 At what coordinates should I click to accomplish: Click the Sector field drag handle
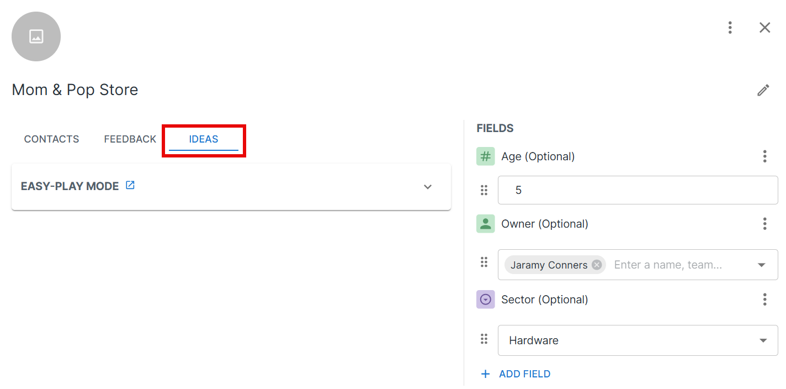(484, 338)
